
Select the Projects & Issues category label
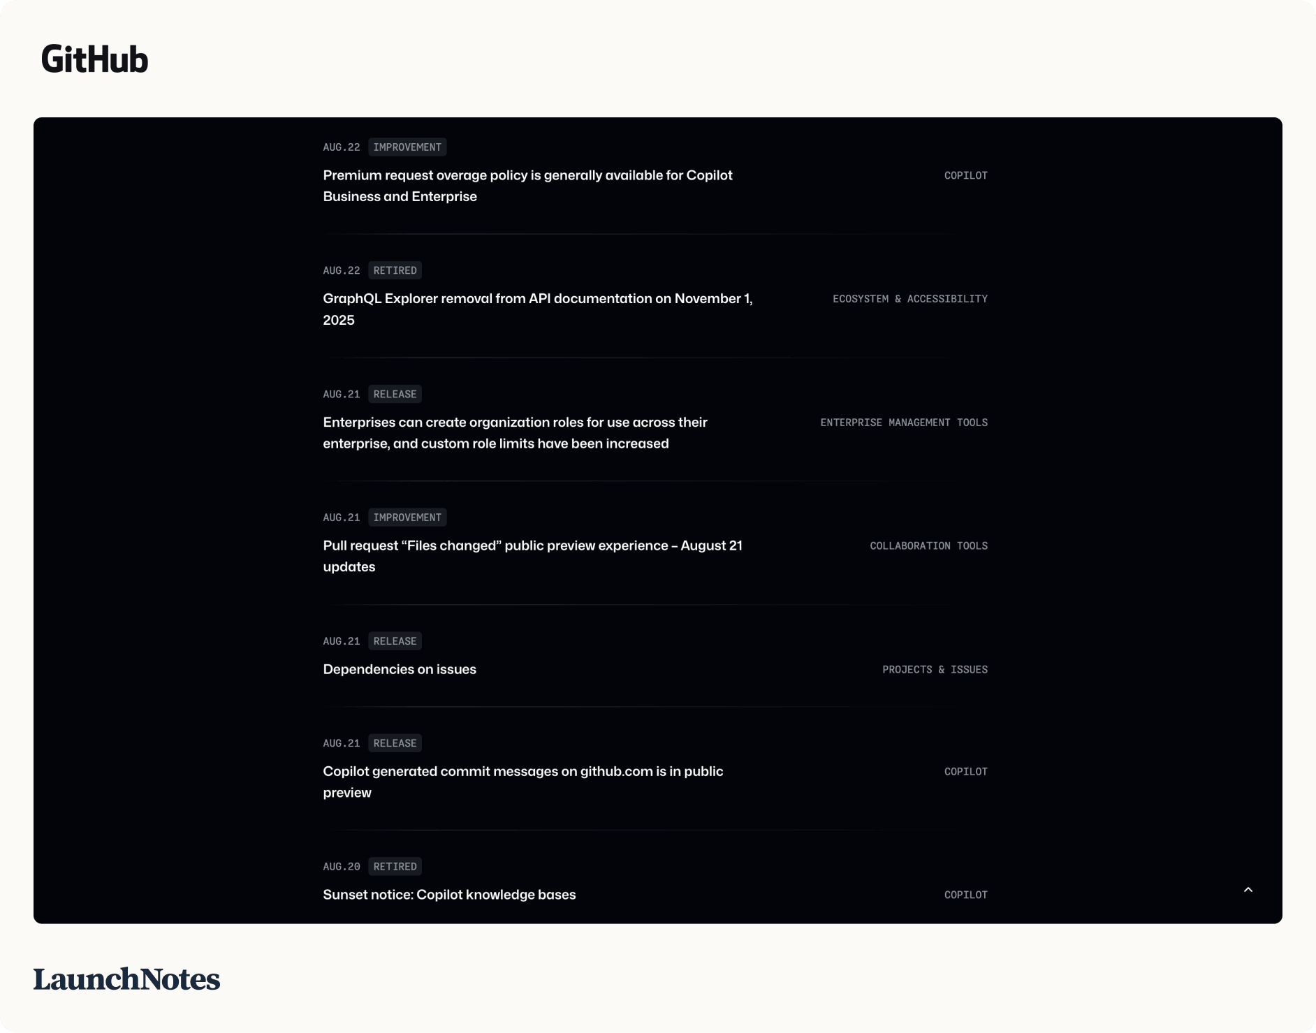pyautogui.click(x=935, y=670)
